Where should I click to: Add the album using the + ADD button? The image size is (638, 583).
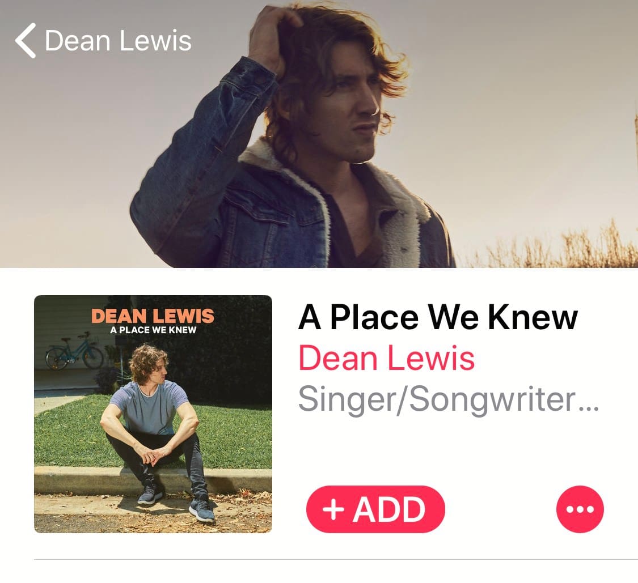[375, 509]
